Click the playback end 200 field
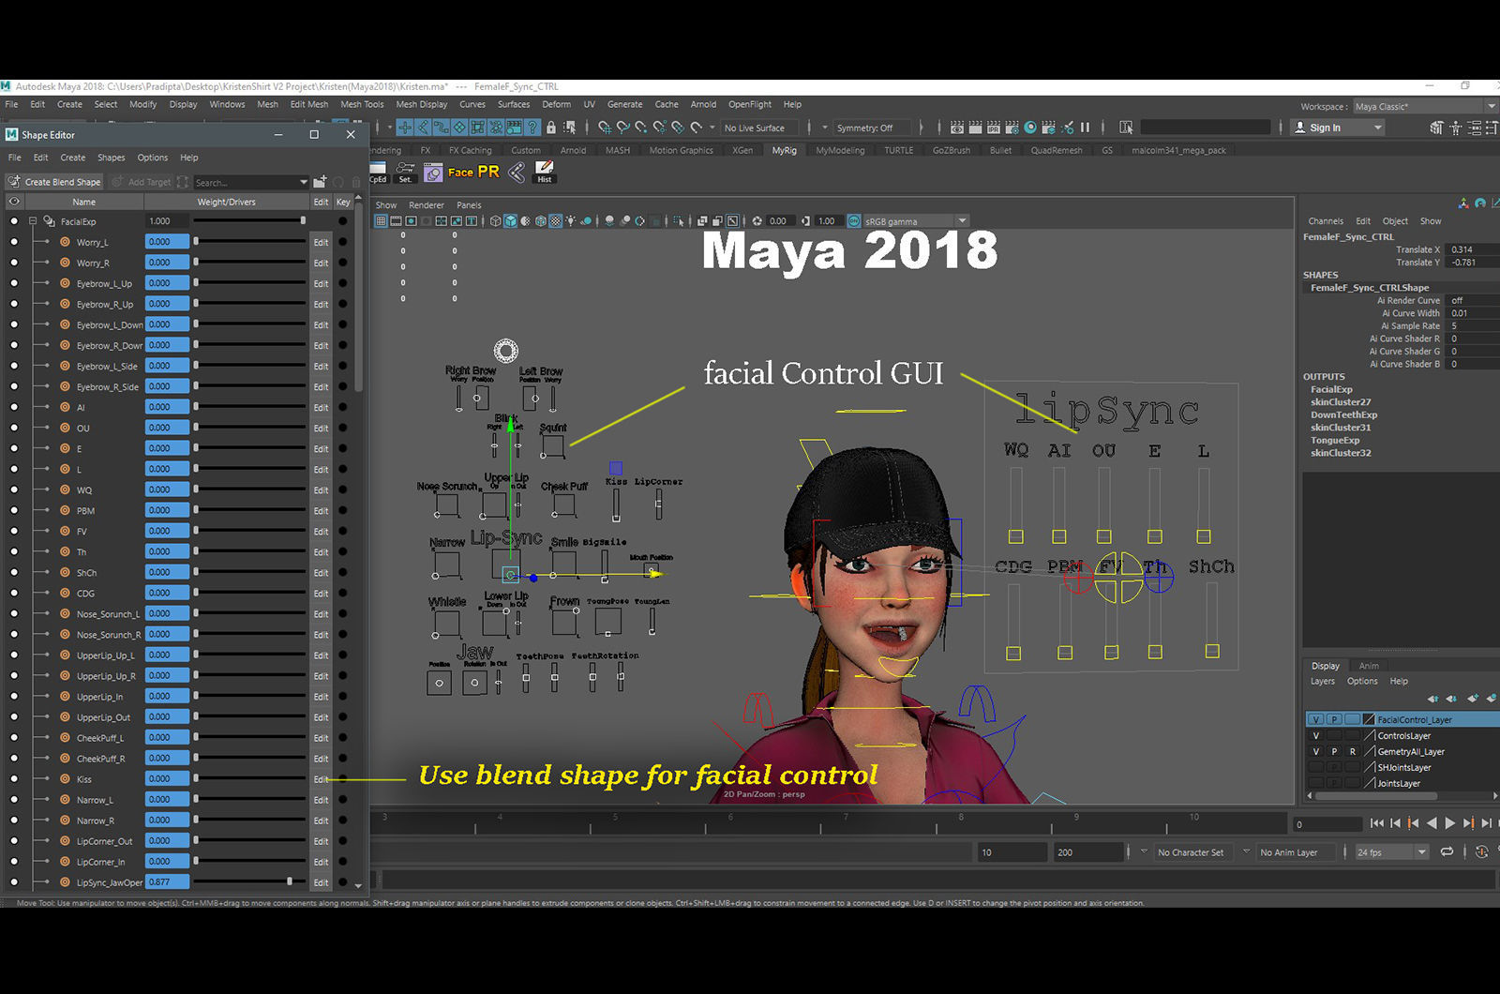Screen dimensions: 1500x994 (1087, 851)
